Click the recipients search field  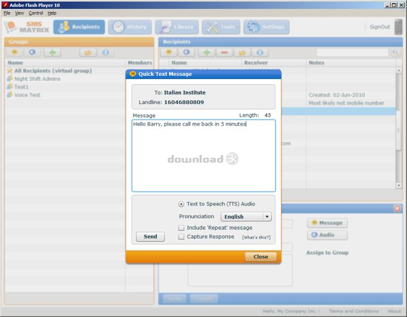[x=353, y=53]
